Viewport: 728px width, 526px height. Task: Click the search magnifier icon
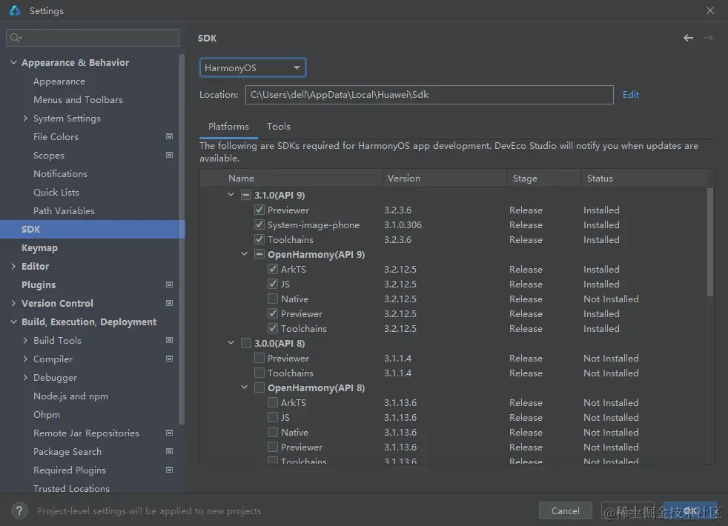[x=16, y=38]
